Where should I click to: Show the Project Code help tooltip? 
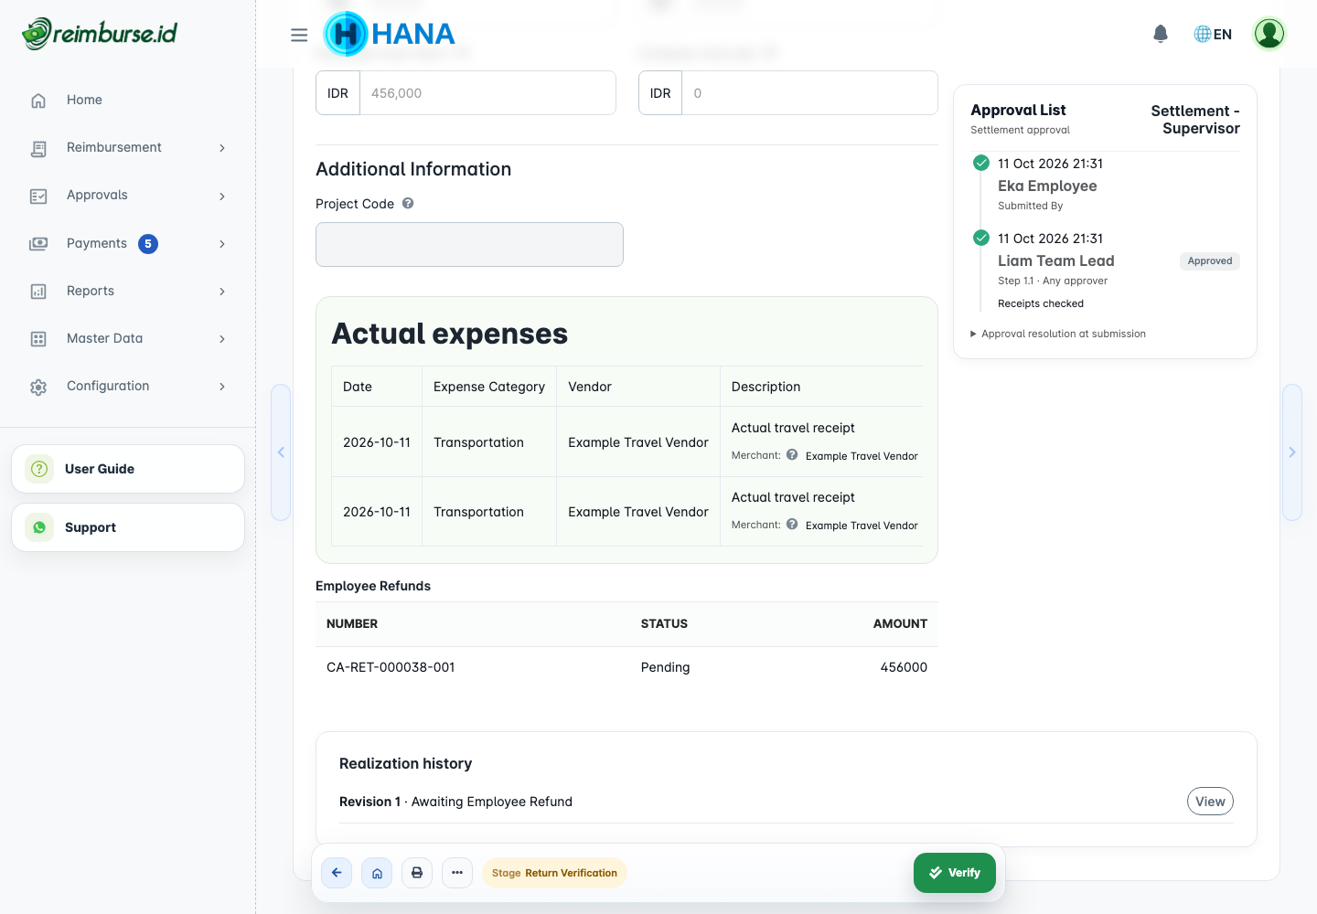click(408, 204)
